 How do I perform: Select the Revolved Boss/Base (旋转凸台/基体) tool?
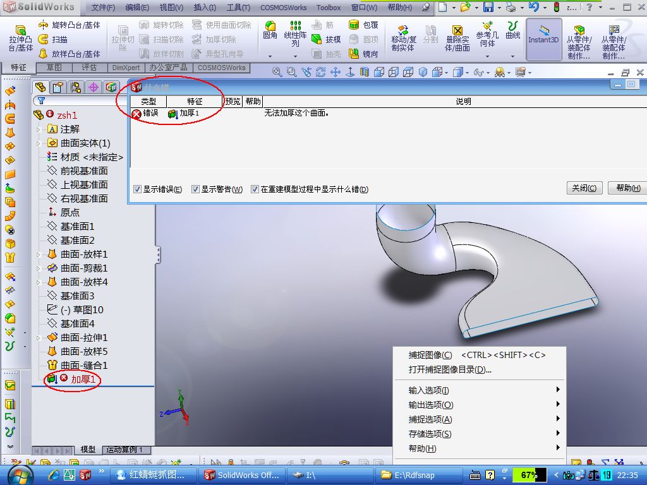click(68, 25)
